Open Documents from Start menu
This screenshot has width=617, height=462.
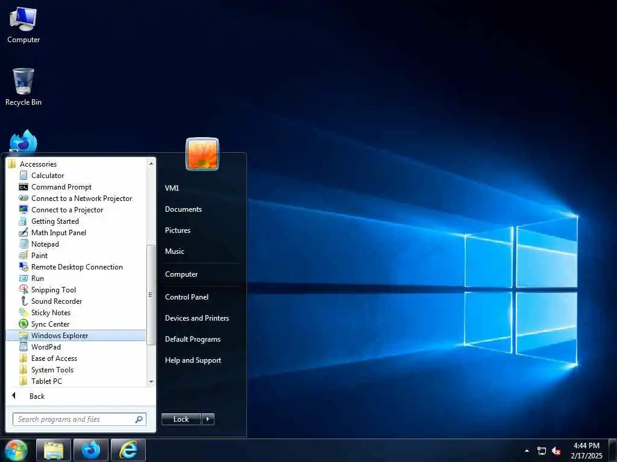point(183,209)
